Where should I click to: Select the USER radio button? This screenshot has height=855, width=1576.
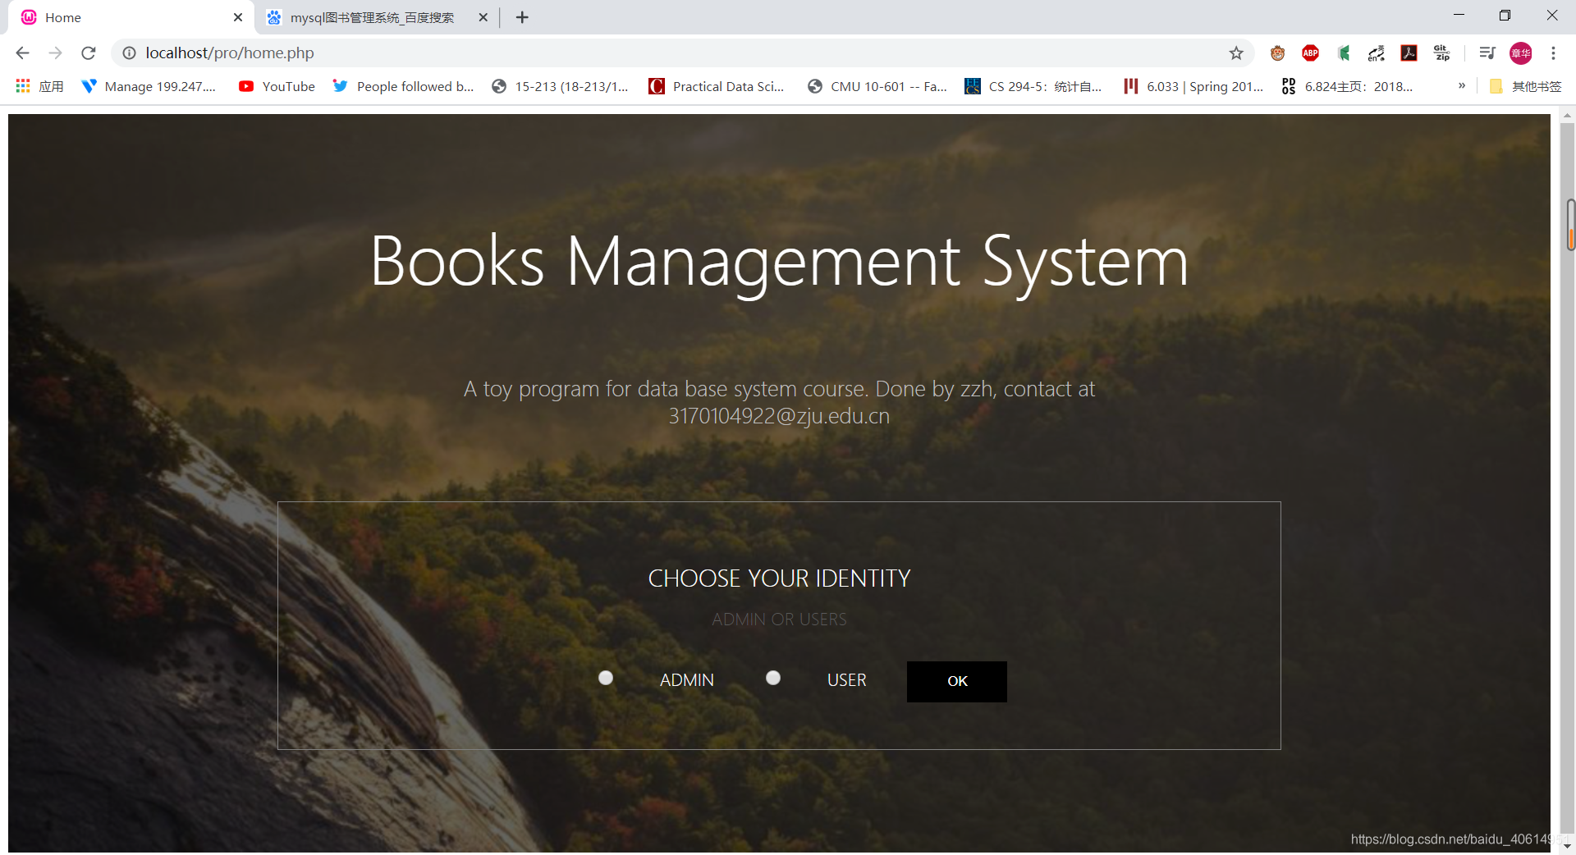point(773,678)
